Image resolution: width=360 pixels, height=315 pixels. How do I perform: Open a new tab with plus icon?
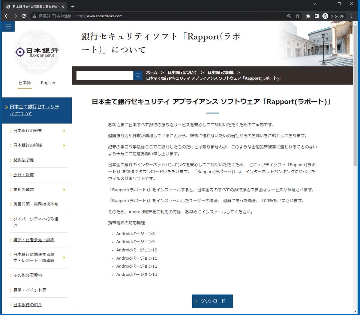73,7
